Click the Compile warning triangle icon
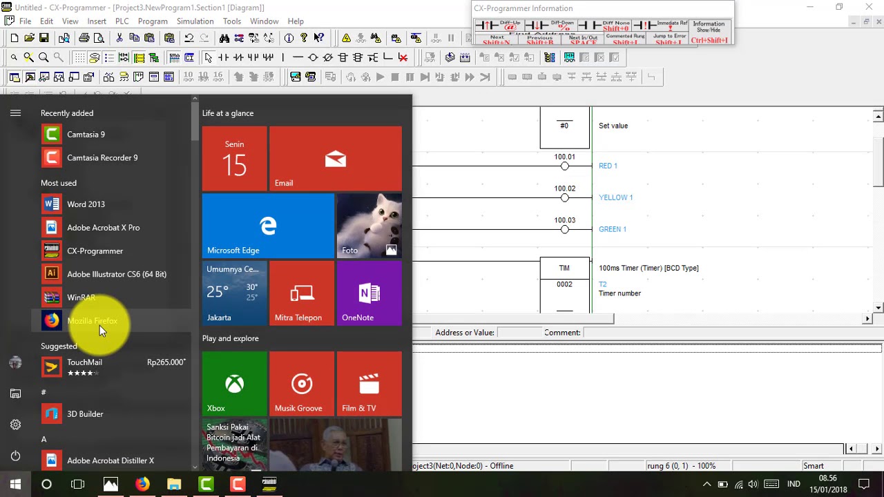The image size is (884, 497). (x=346, y=39)
